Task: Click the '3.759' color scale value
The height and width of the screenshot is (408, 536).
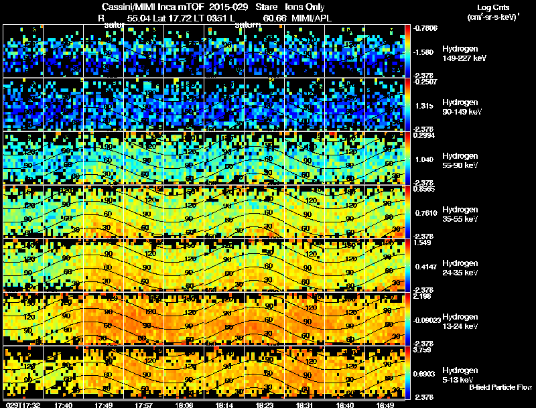Action: (422, 350)
